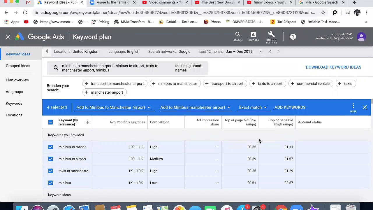
Task: Click the YouTube bookmark icon
Action: pyautogui.click(x=26, y=22)
